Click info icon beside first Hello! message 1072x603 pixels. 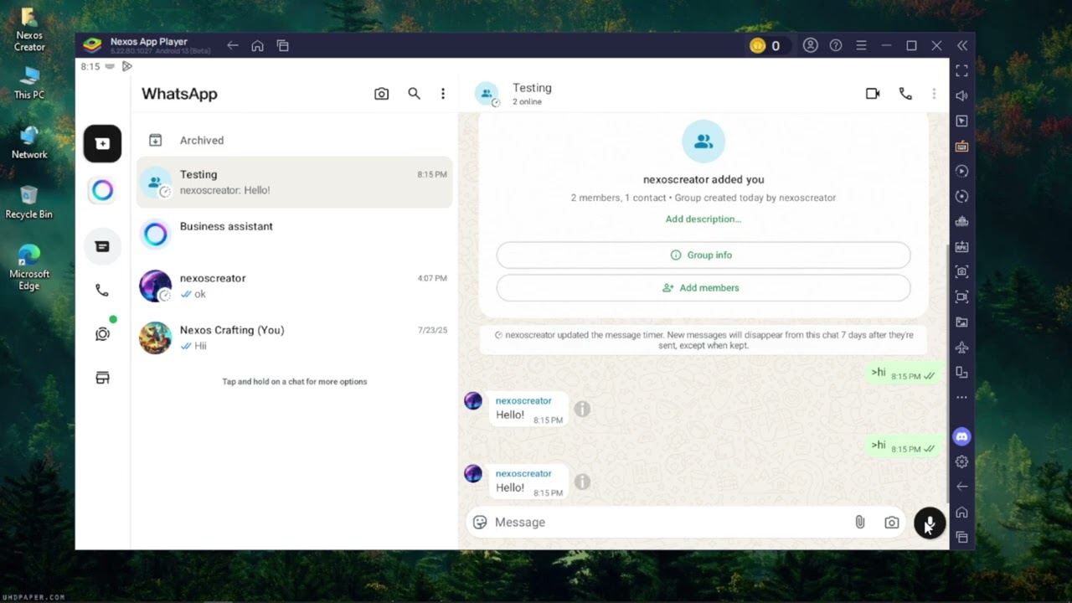[x=582, y=409]
